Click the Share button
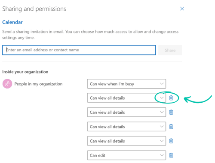Screen dimensions: 215x163 [x=170, y=50]
